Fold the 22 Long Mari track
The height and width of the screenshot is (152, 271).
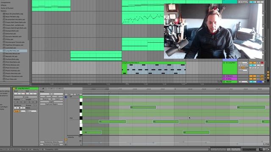224,63
